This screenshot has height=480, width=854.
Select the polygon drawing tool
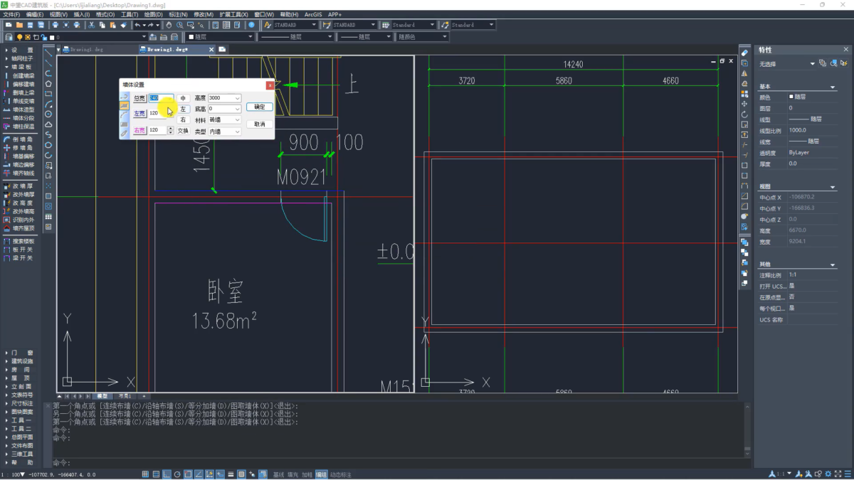point(48,83)
